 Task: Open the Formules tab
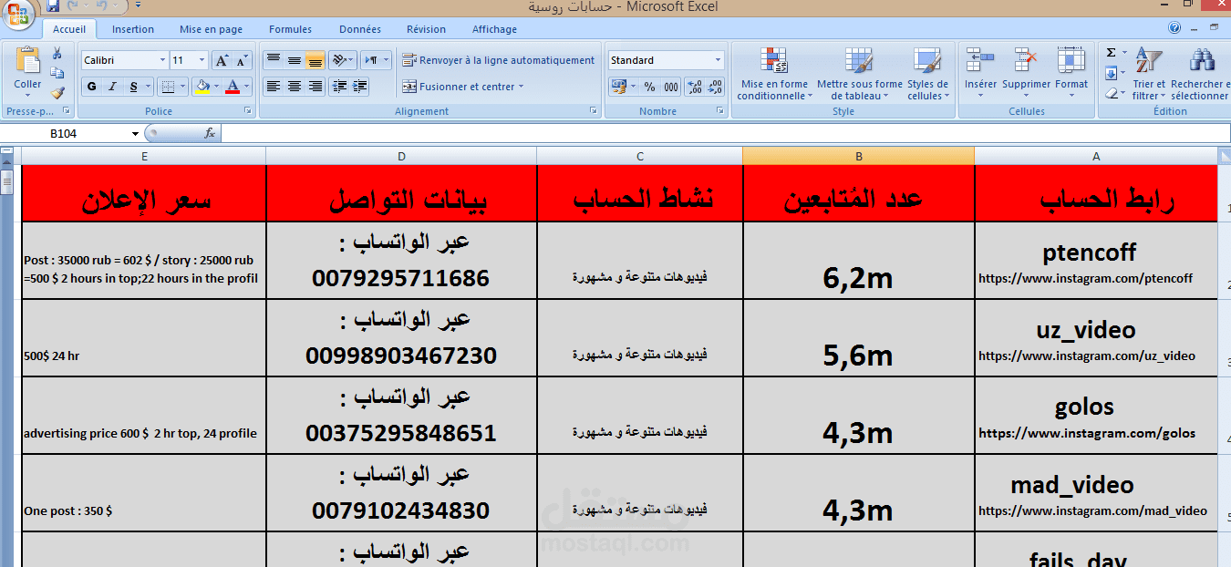290,29
